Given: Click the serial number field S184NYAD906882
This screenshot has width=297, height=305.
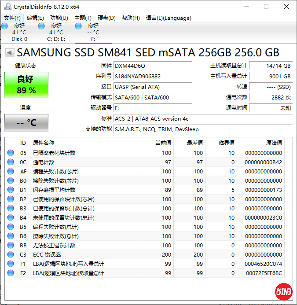Looking at the screenshot, I should point(152,76).
